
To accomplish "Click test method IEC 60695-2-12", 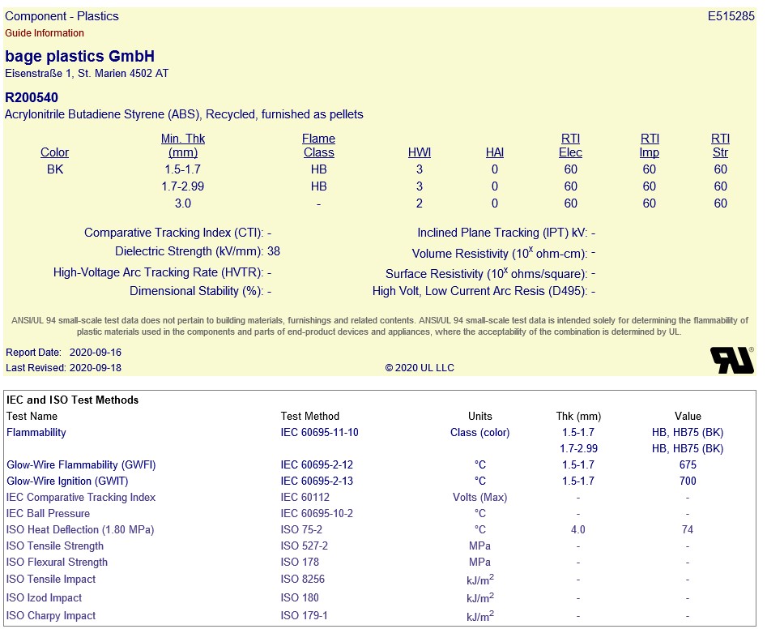I will click(317, 464).
